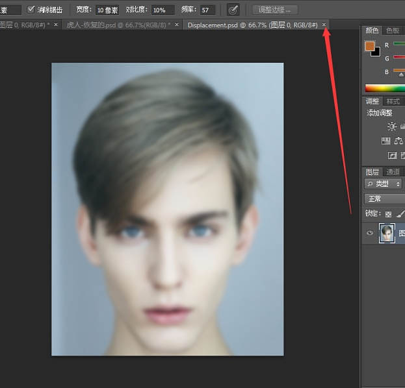
Task: Open the 颜色 color panel tab
Action: coord(372,30)
